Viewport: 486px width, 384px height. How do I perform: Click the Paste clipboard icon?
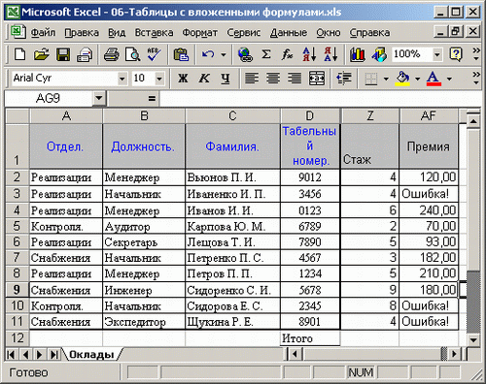click(181, 54)
